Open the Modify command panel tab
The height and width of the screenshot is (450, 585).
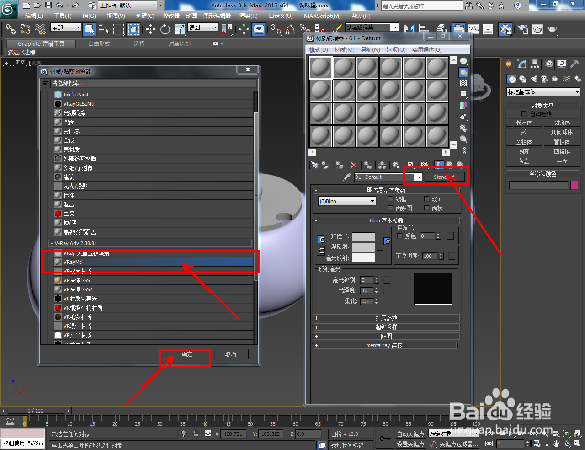521,64
